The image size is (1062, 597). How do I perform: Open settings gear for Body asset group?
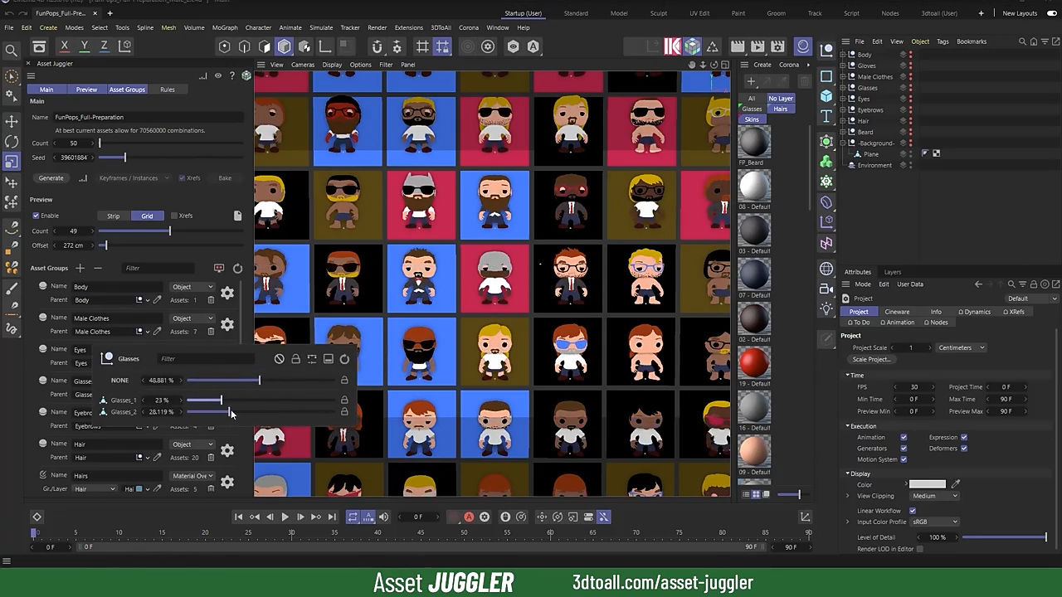(x=227, y=293)
